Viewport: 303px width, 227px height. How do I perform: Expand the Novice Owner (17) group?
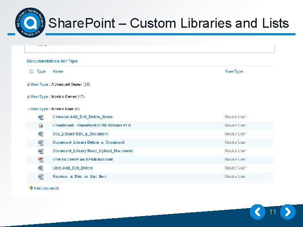point(28,97)
